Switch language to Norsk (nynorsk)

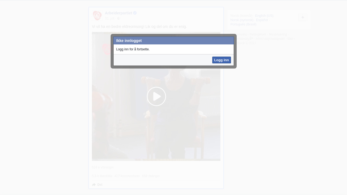click(242, 20)
